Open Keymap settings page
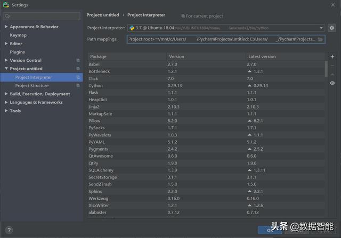 (18, 35)
